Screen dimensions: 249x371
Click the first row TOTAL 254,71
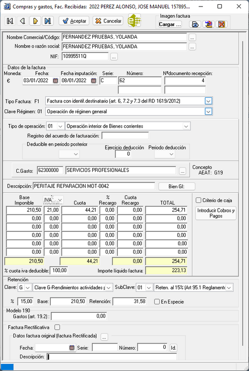(166, 210)
